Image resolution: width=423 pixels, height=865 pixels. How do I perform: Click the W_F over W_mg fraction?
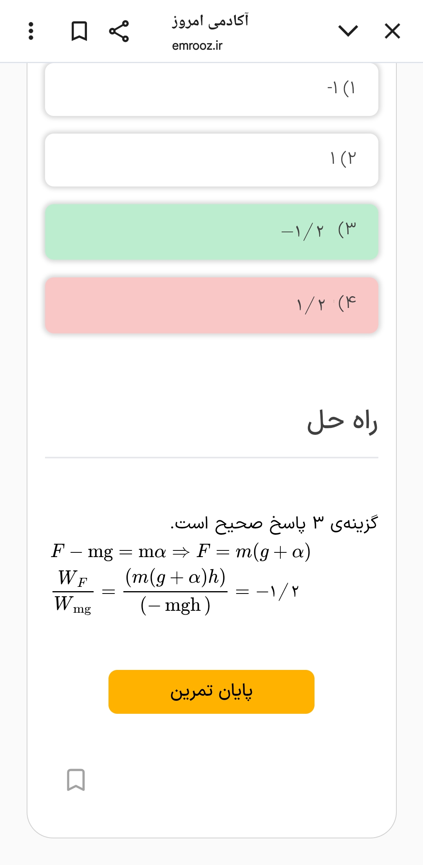(x=73, y=592)
